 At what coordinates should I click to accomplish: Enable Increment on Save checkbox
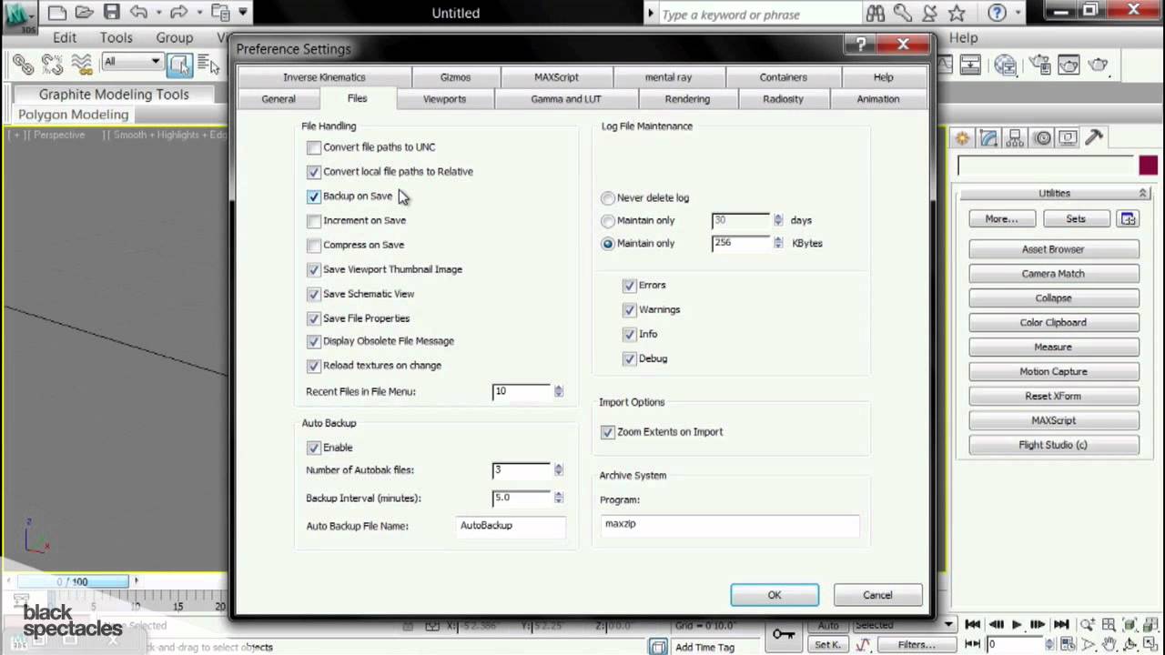(314, 221)
